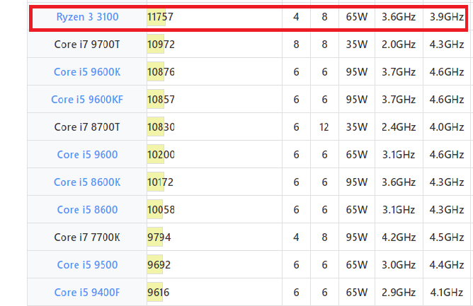Click the 2.9GHz base clock value

click(399, 292)
